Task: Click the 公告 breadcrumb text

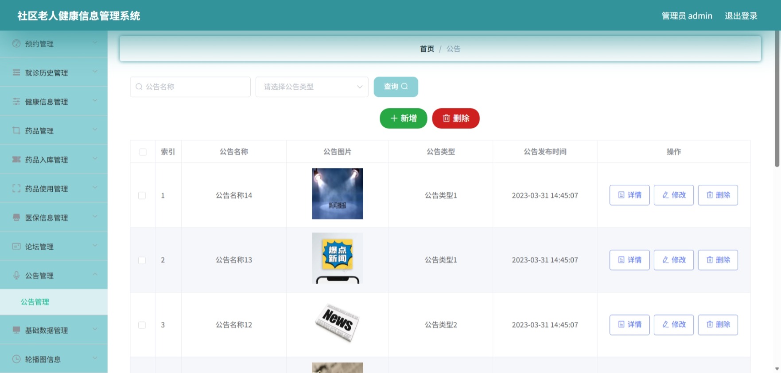Action: (453, 49)
